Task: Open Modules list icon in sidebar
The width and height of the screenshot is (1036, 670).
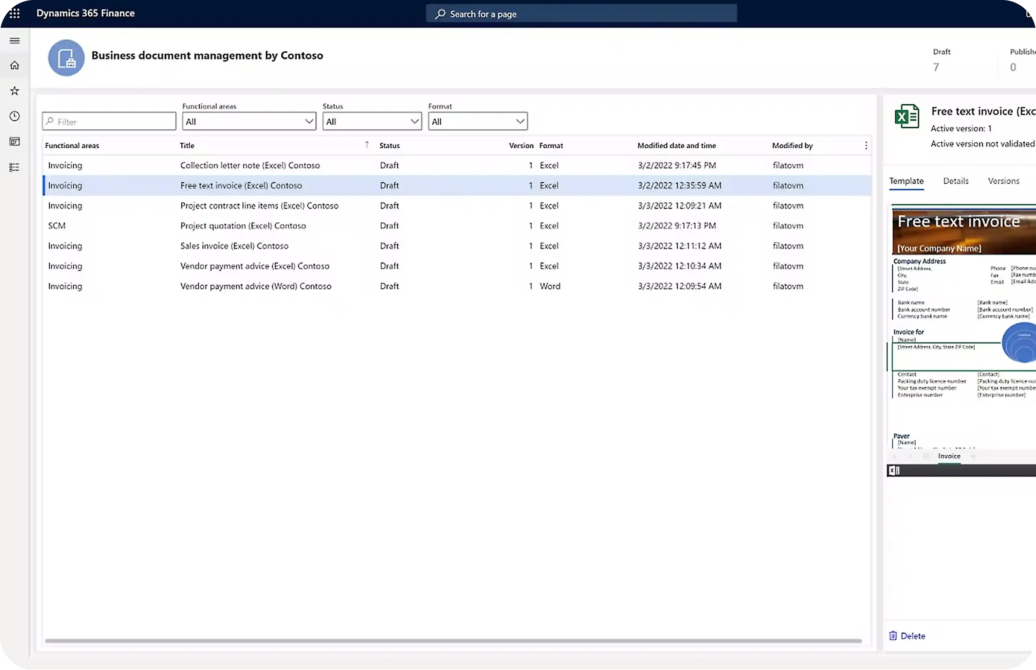Action: pyautogui.click(x=14, y=167)
